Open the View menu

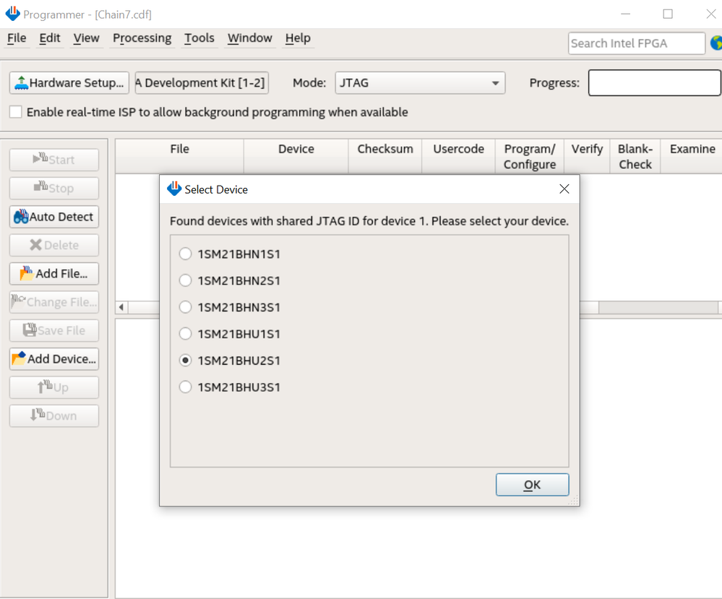point(86,38)
